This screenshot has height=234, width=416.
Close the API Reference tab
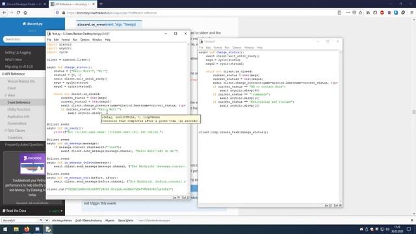click(94, 5)
